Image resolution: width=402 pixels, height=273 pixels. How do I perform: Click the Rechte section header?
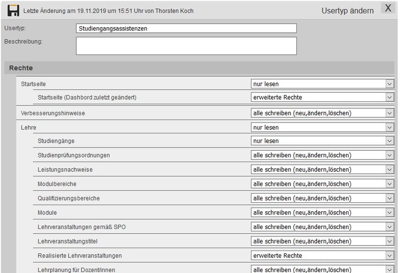[x=21, y=68]
